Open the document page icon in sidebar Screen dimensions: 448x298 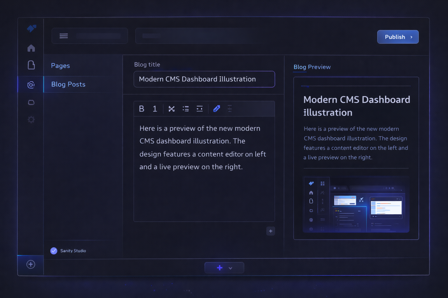click(31, 65)
